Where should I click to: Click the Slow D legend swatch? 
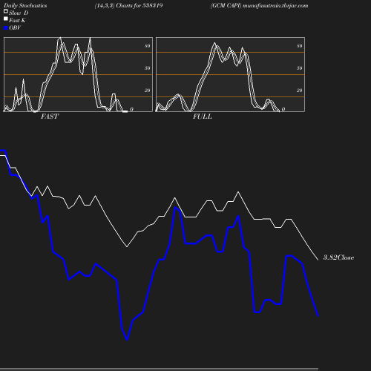click(6, 11)
